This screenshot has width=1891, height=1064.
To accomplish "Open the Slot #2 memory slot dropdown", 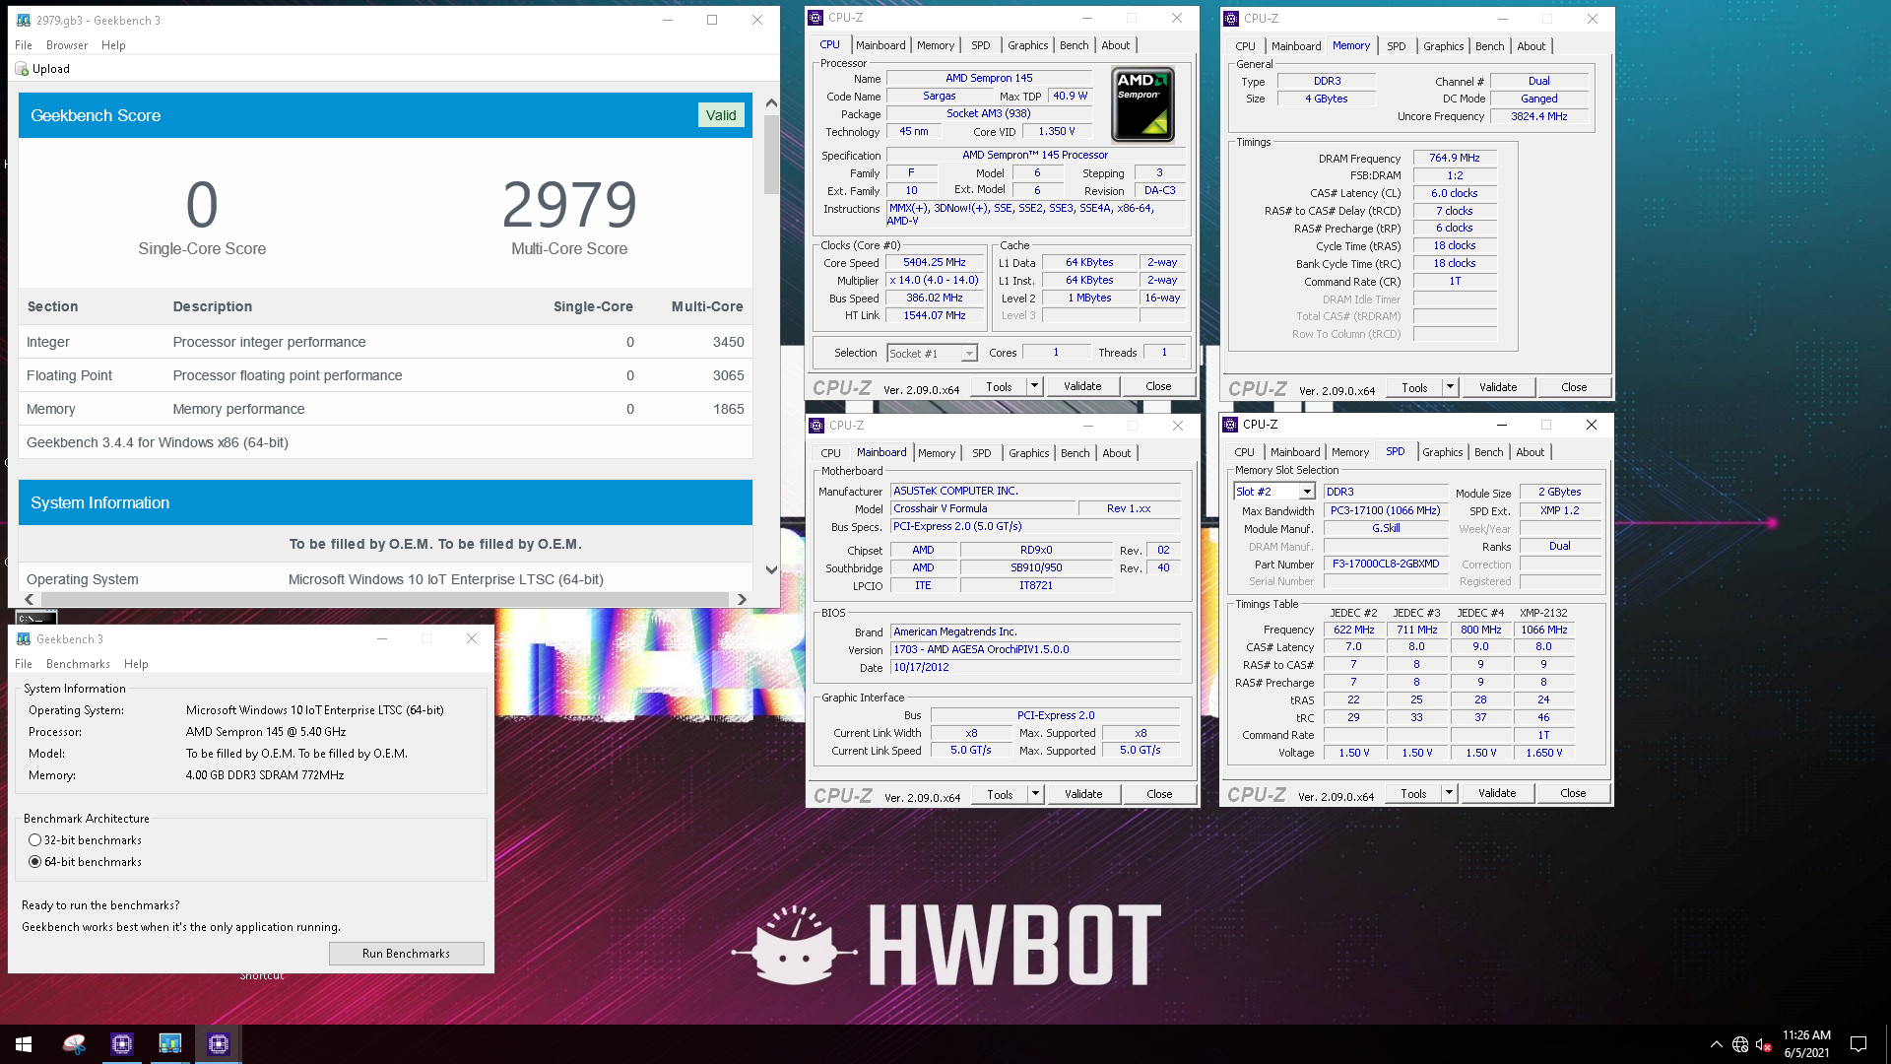I will pyautogui.click(x=1274, y=492).
